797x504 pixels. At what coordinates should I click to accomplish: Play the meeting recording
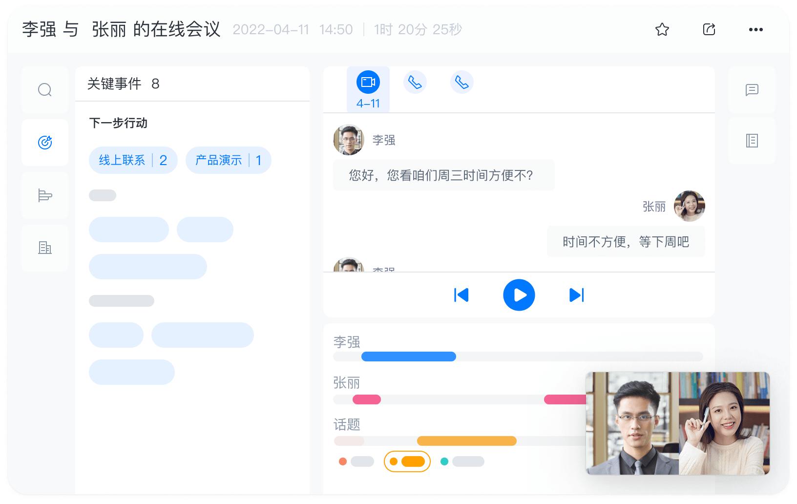tap(519, 295)
